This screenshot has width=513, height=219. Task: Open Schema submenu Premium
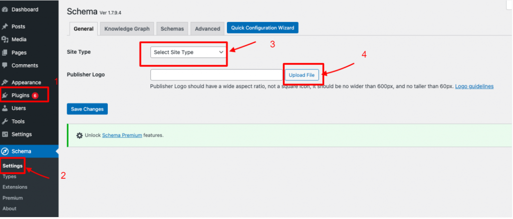pyautogui.click(x=13, y=198)
